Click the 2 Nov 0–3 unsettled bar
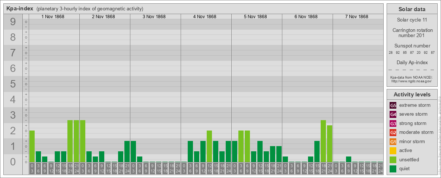 click(x=83, y=141)
